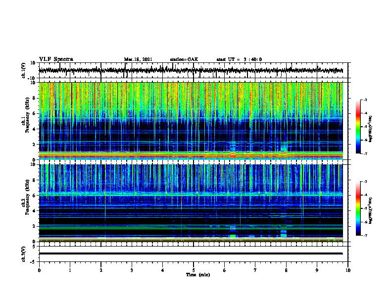The width and height of the screenshot is (392, 303).
Task: Click the "station=GAK" header label
Action: (184, 59)
